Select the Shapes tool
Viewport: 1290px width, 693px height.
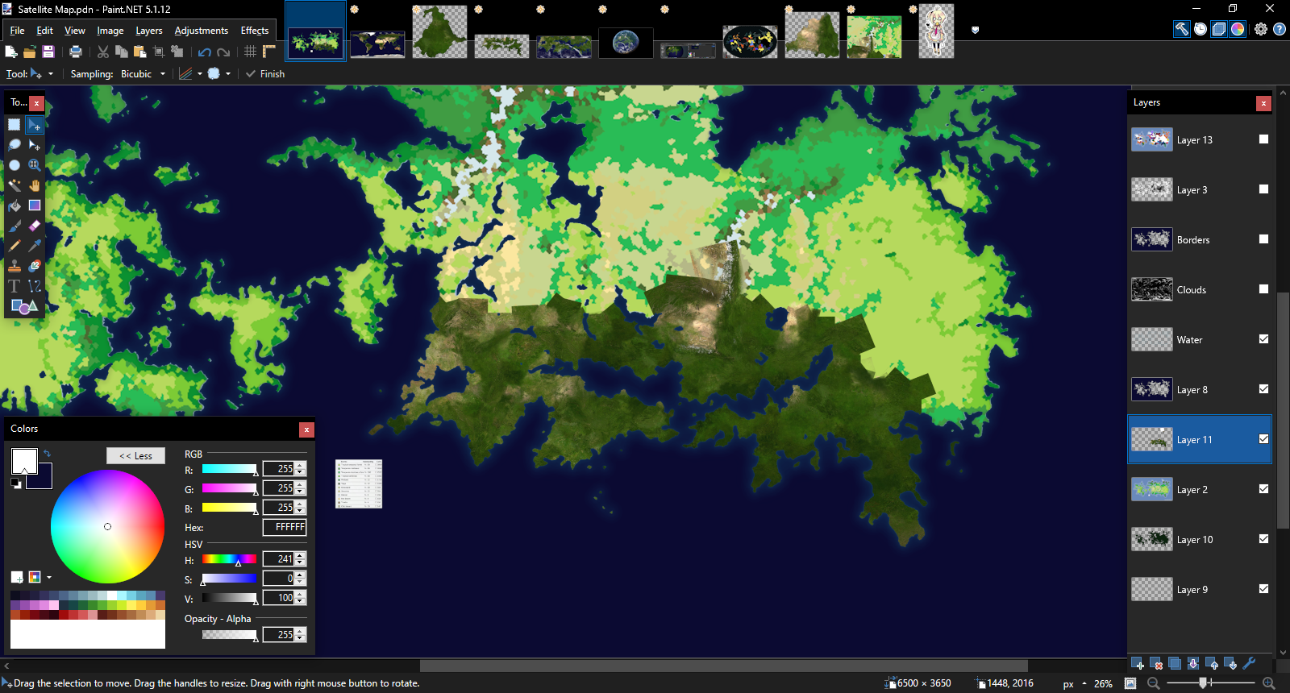tap(24, 306)
